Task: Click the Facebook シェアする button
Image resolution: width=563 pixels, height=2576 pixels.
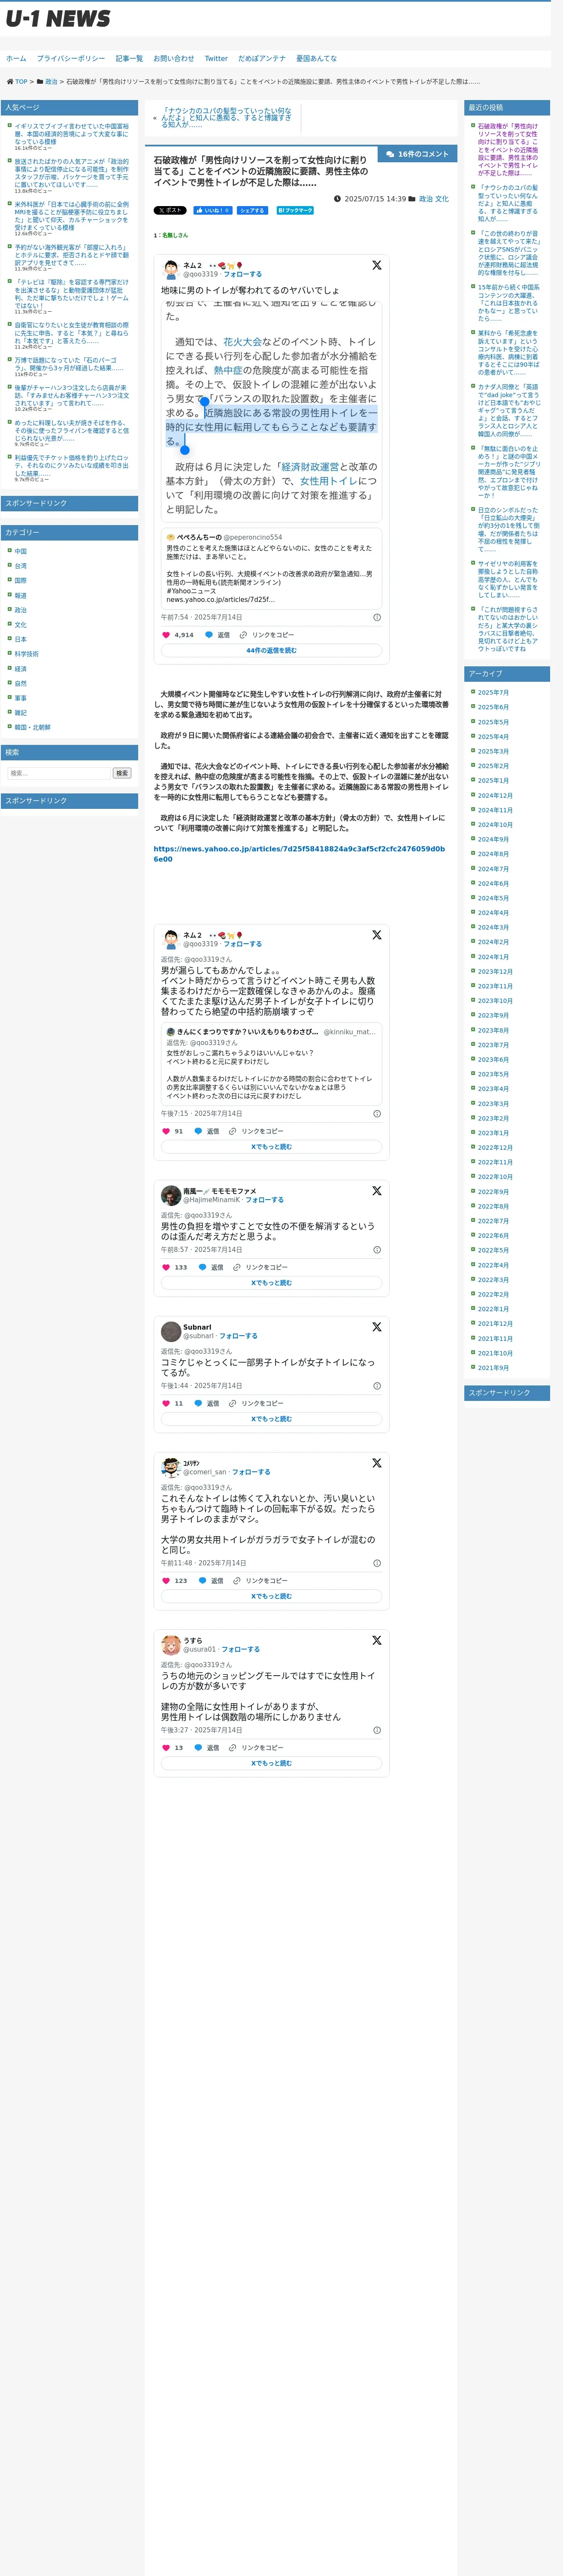Action: (252, 211)
